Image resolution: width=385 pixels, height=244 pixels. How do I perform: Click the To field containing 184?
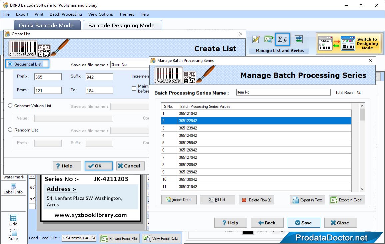(x=99, y=91)
